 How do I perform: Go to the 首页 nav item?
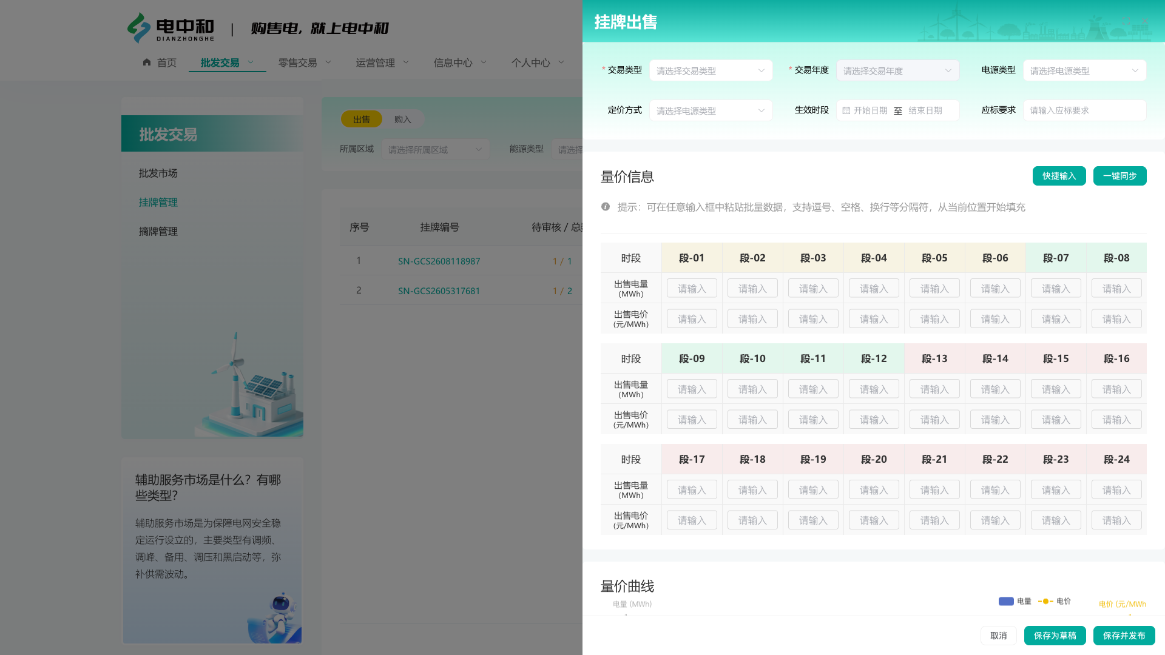point(160,62)
